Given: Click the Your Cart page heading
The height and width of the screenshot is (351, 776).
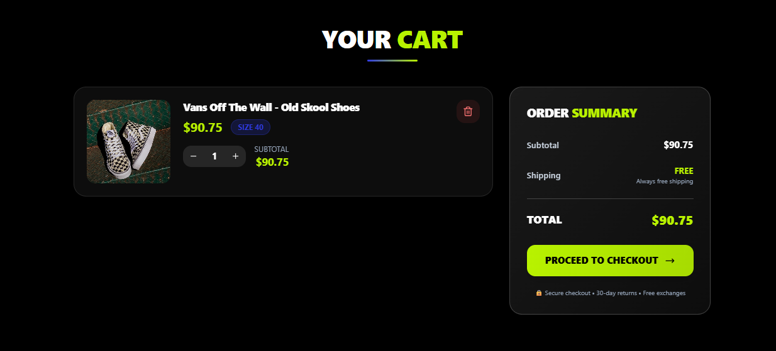Looking at the screenshot, I should [x=392, y=40].
